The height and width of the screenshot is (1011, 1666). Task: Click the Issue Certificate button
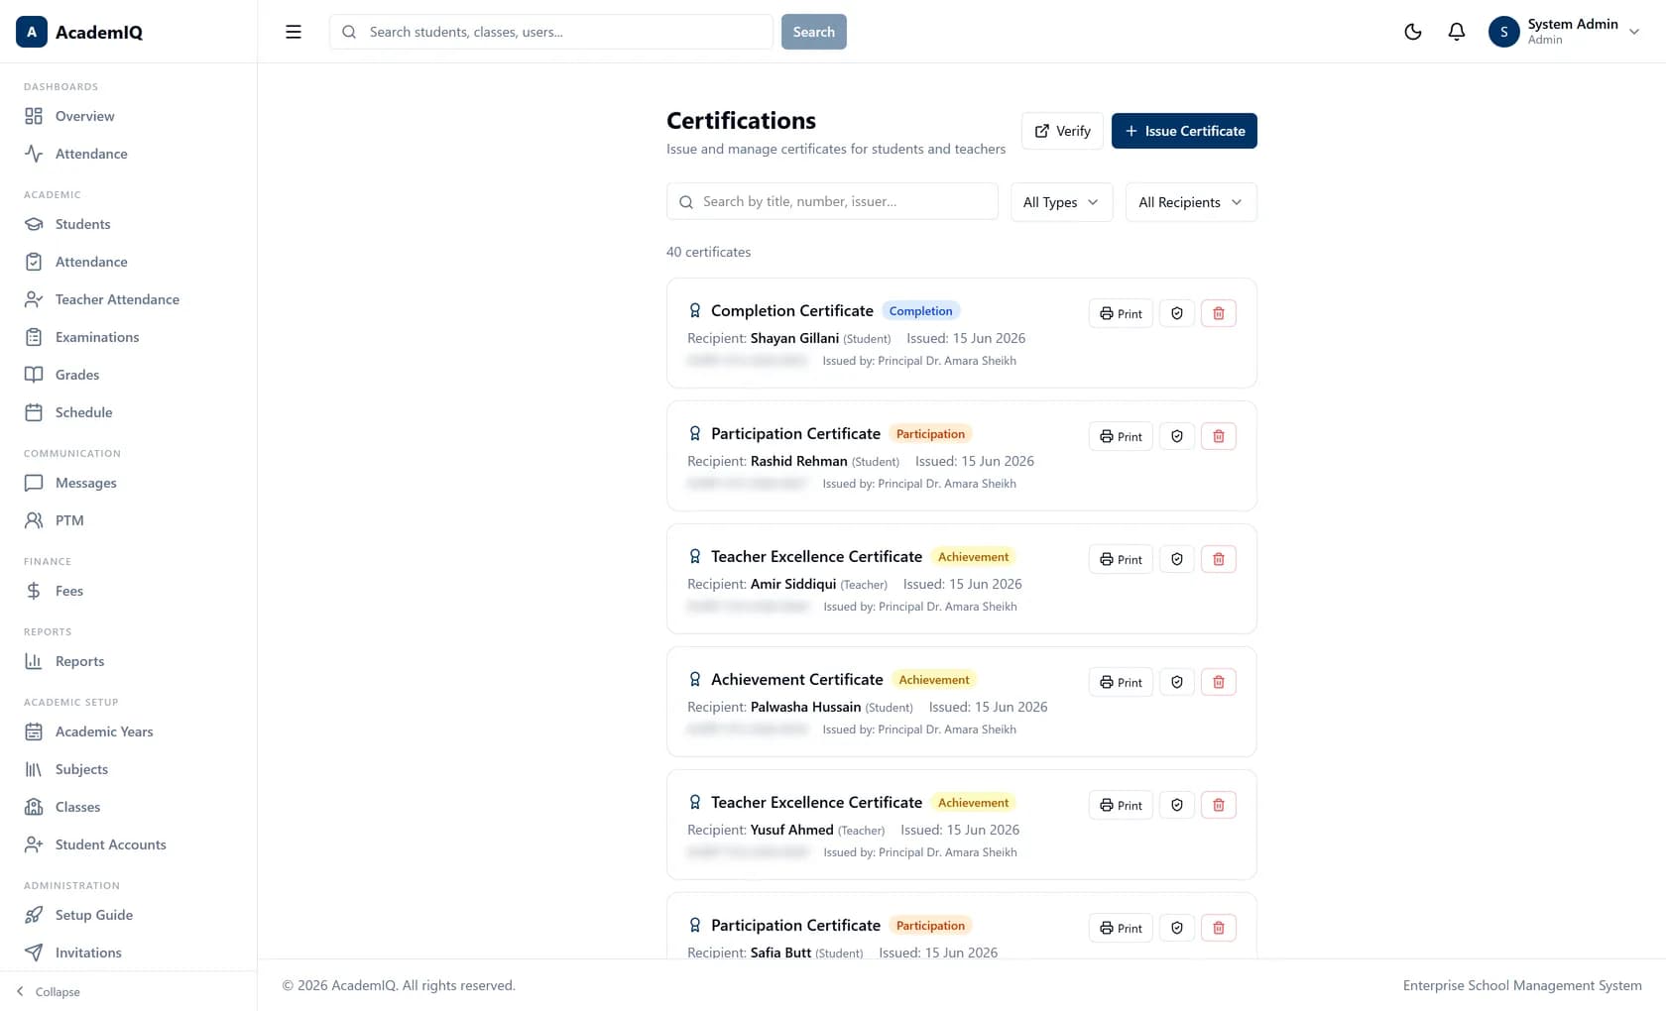coord(1184,131)
